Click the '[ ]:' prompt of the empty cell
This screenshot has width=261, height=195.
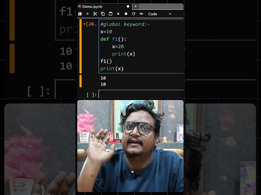click(91, 95)
